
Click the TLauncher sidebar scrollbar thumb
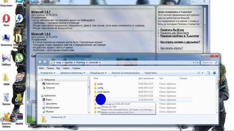click(x=205, y=16)
